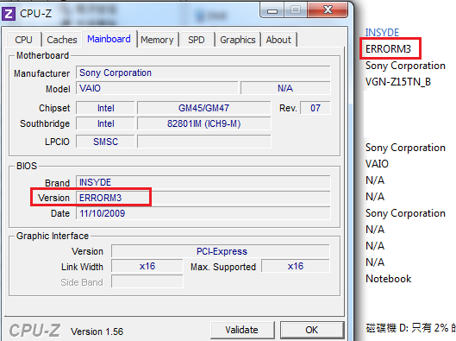Click the Manufacturer field showing Sony Corporation
Viewport: 456px width, 341px height.
(203, 73)
